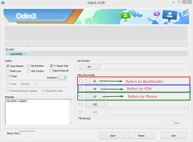The height and width of the screenshot is (142, 193).
Task: Disable the Auto Reboot checkbox
Action: tap(8, 66)
